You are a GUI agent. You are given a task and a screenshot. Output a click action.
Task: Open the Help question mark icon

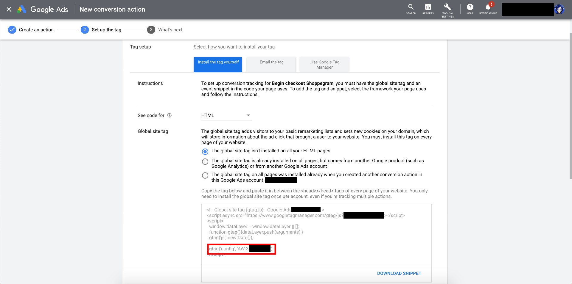click(x=470, y=9)
